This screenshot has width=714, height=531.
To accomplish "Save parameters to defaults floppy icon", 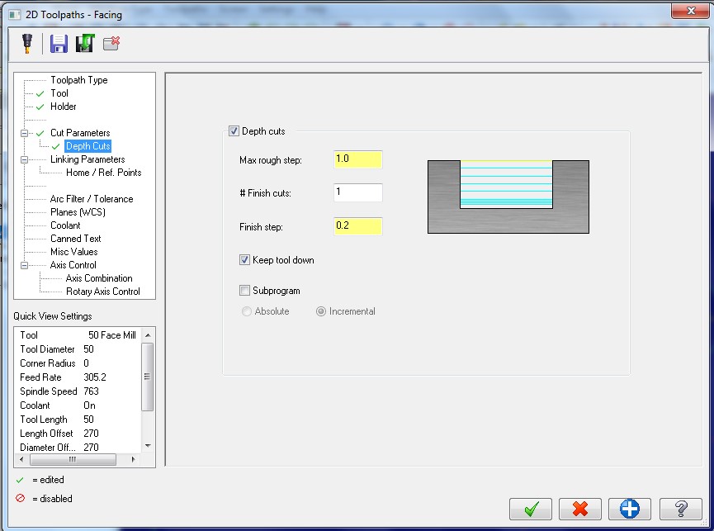I will 59,44.
